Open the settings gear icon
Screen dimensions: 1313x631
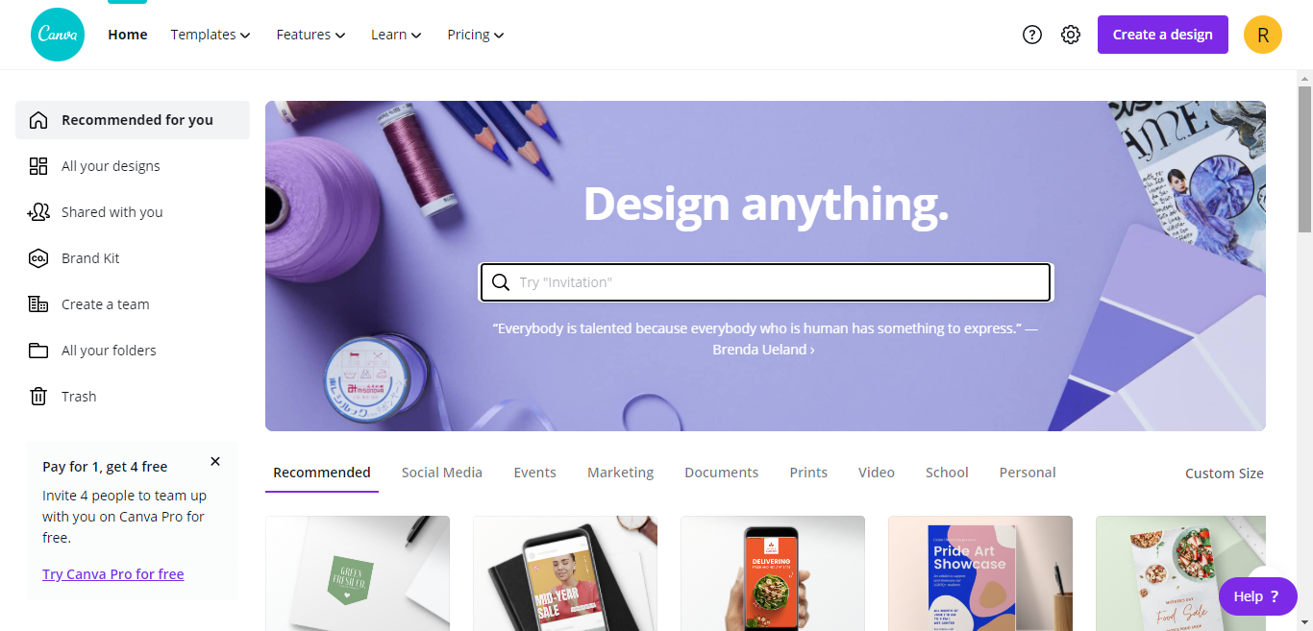1071,35
